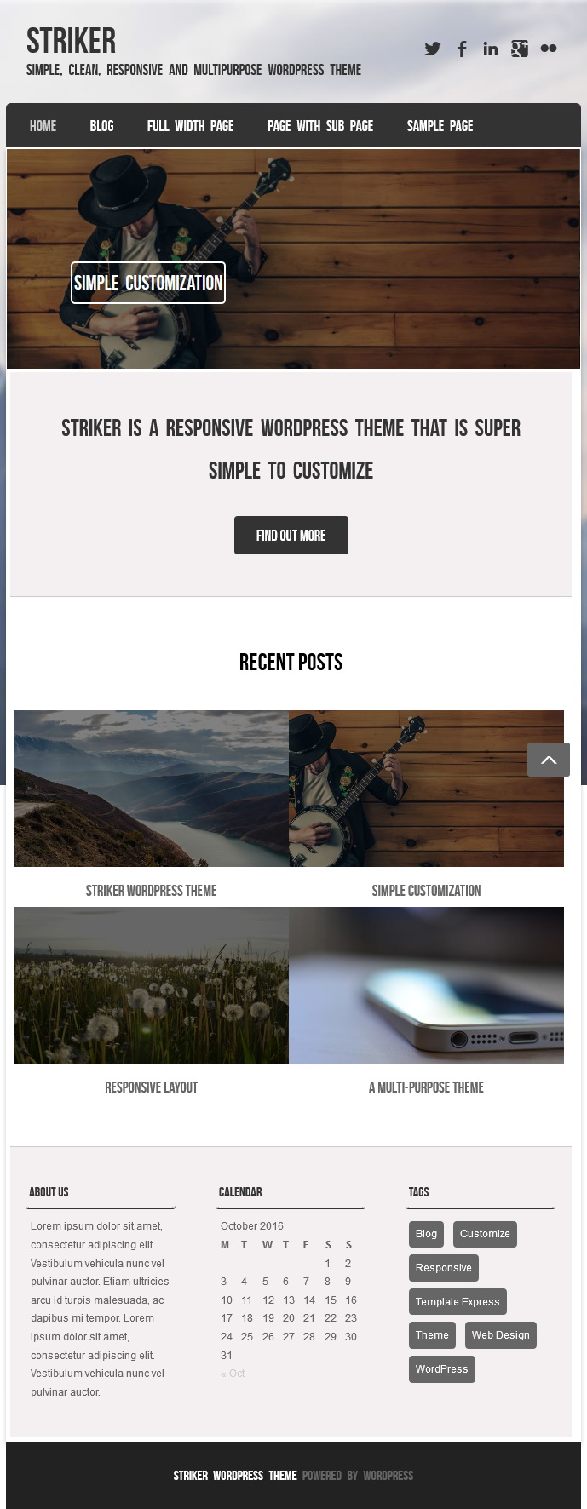
Task: Open Full Width Page menu item
Action: pos(190,126)
